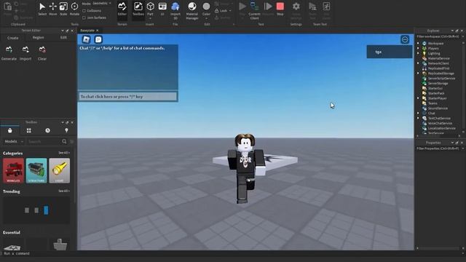This screenshot has width=466, height=262.
Task: Open the Terrain Editor button
Action: point(122,9)
